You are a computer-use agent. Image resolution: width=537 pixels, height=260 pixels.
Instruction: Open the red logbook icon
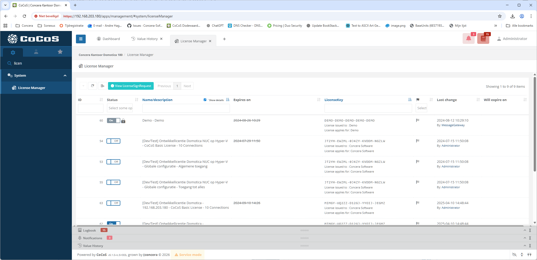tap(483, 39)
